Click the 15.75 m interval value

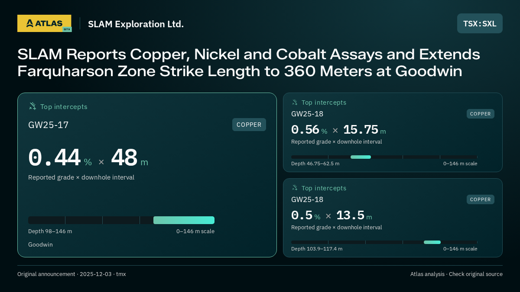click(x=364, y=130)
